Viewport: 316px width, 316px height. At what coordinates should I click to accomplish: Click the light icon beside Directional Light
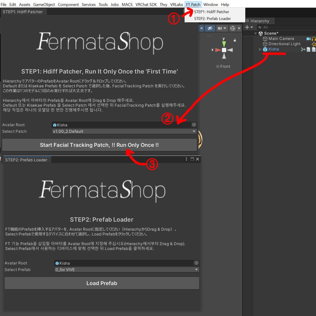pyautogui.click(x=313, y=44)
